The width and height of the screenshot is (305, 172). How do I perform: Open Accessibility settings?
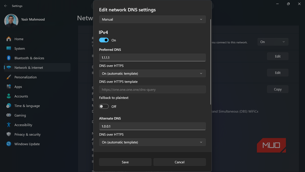pyautogui.click(x=37, y=125)
